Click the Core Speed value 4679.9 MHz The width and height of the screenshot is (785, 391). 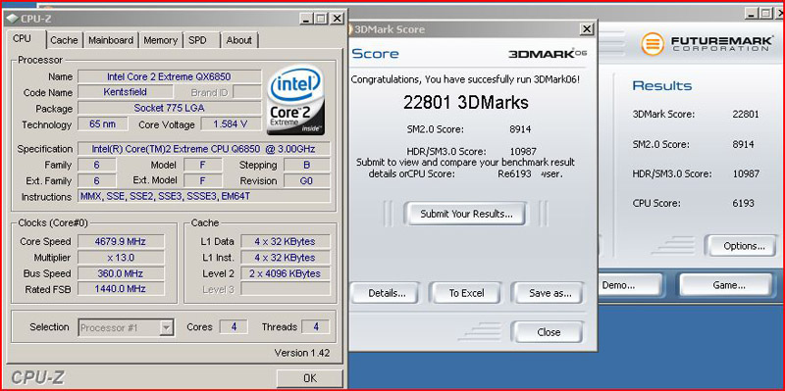[x=121, y=241]
